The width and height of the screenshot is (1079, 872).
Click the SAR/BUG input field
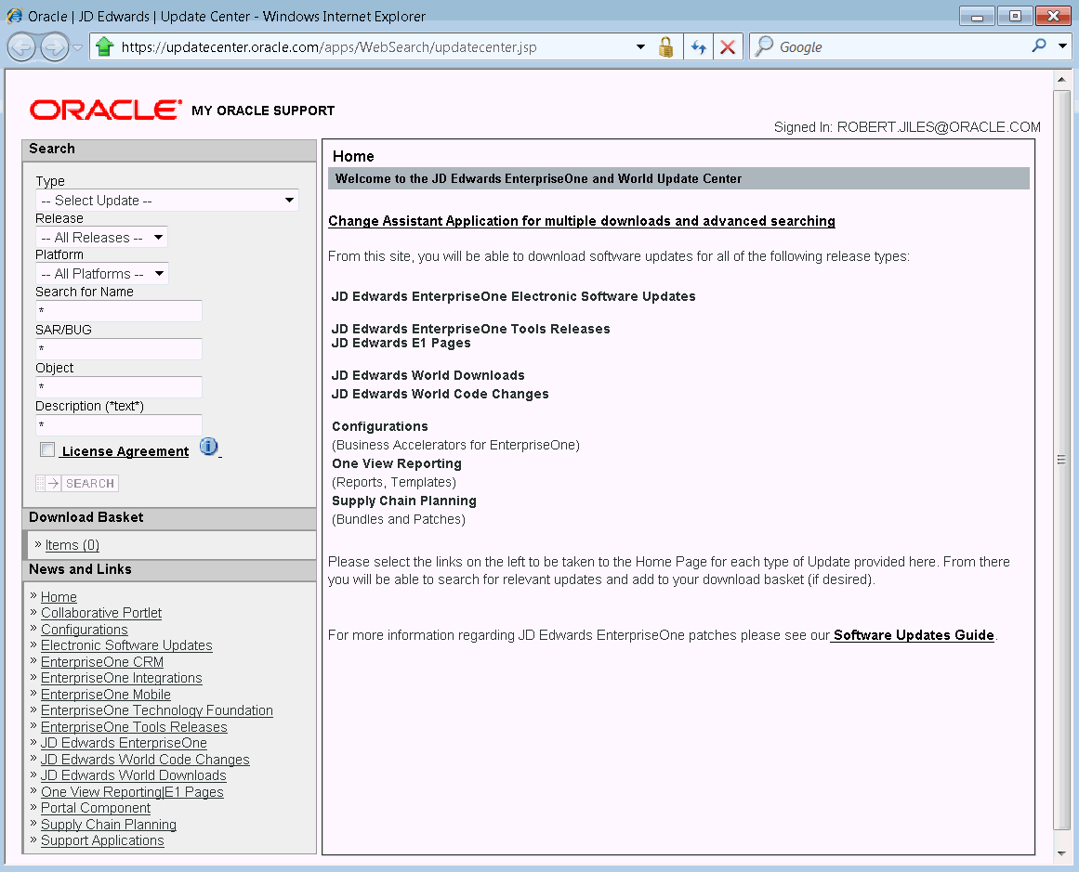(x=119, y=348)
